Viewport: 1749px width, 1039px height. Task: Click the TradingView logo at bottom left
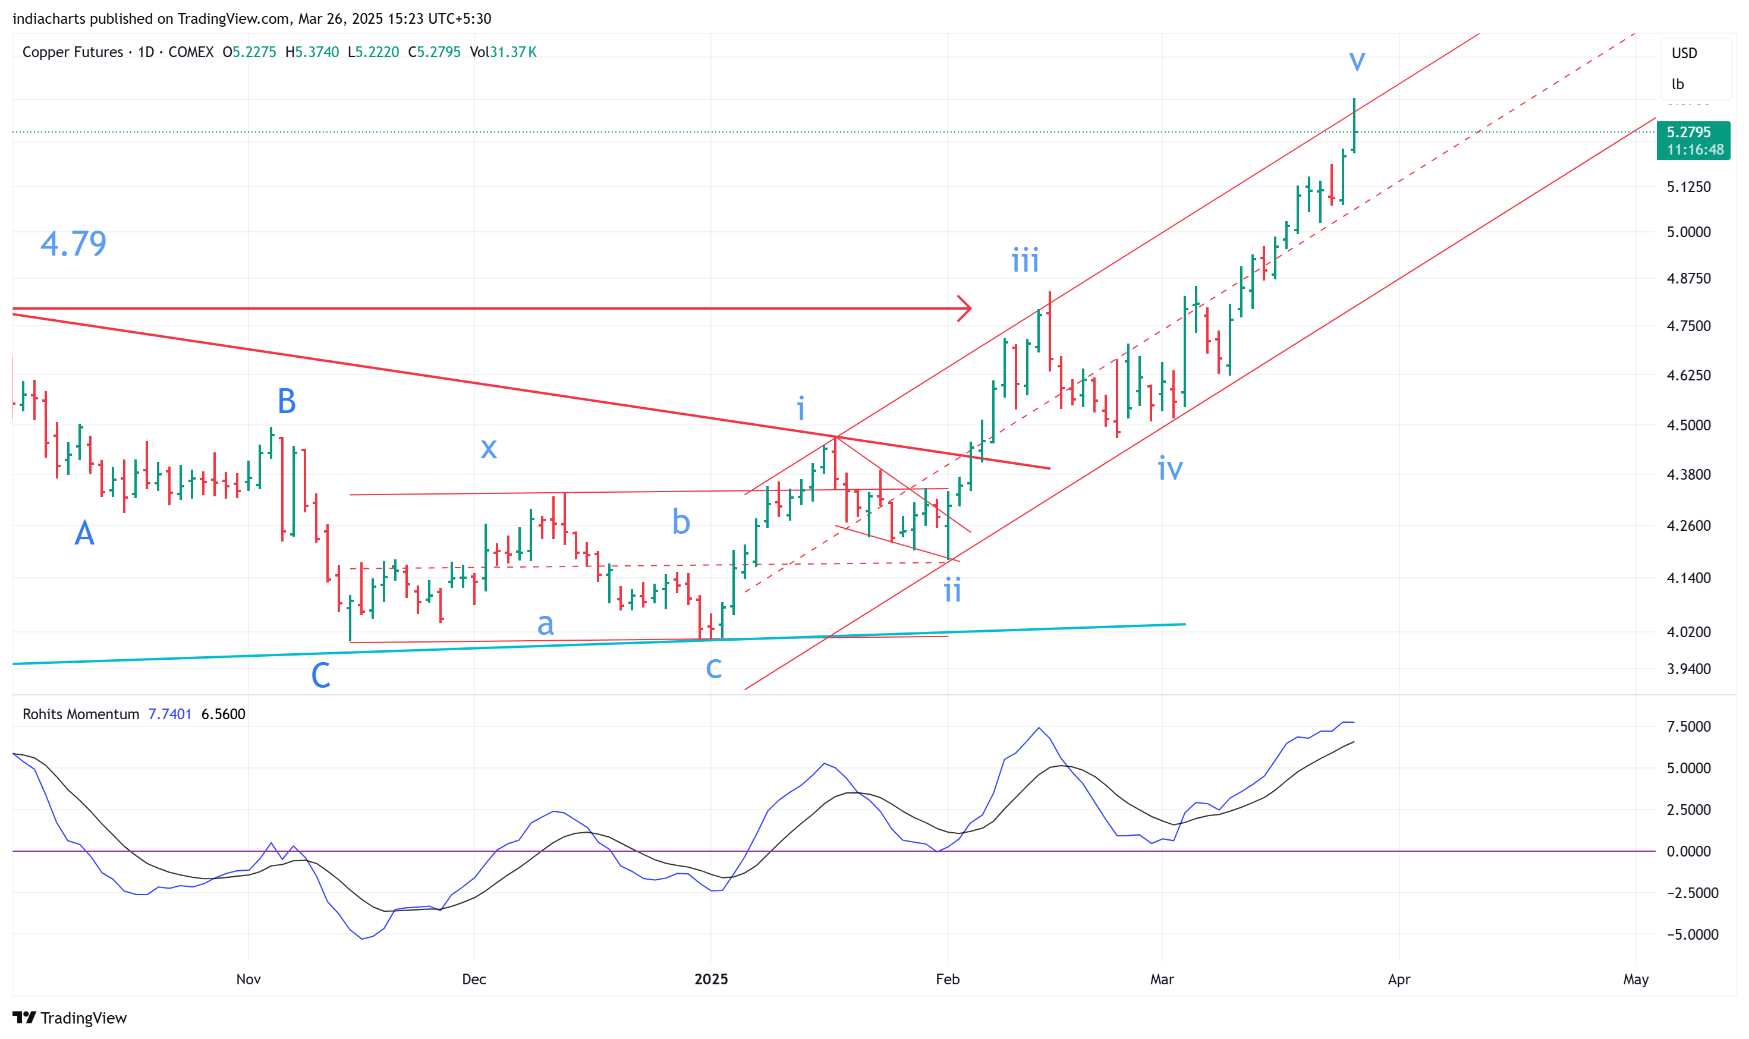[x=70, y=1017]
